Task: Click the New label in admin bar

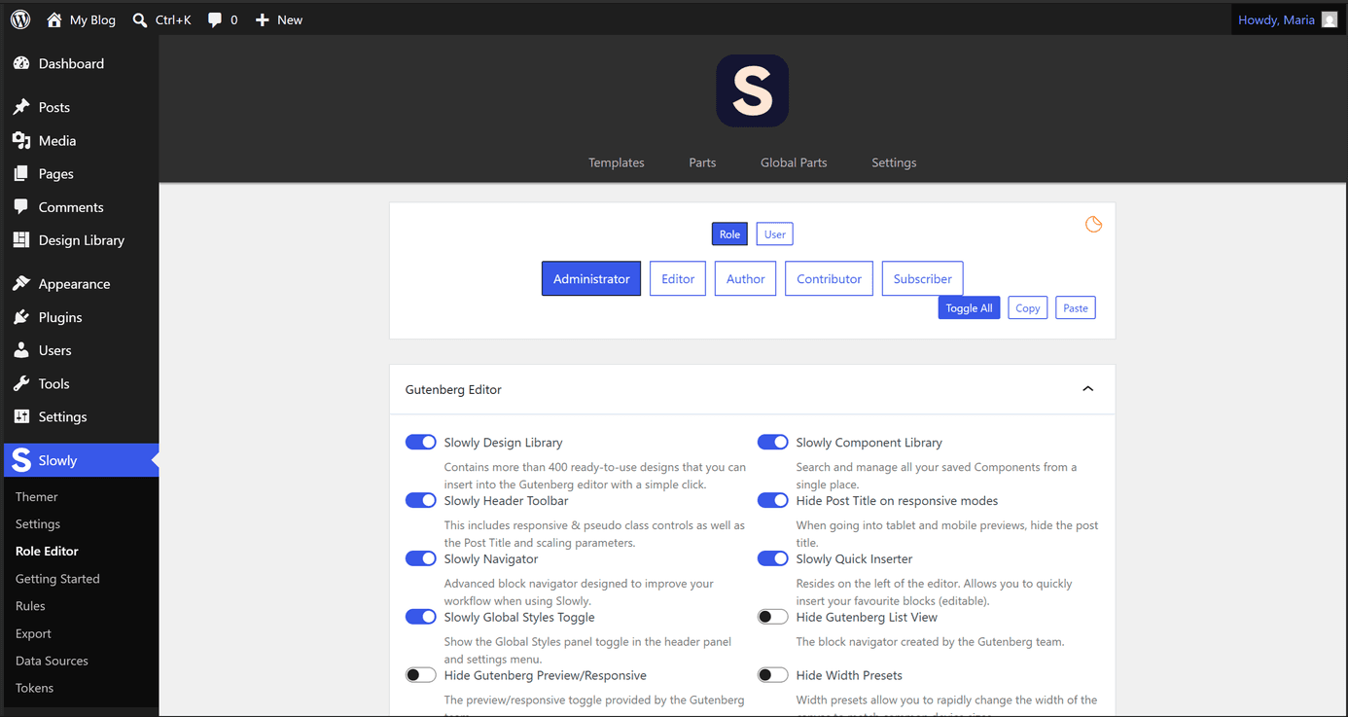Action: (x=290, y=19)
